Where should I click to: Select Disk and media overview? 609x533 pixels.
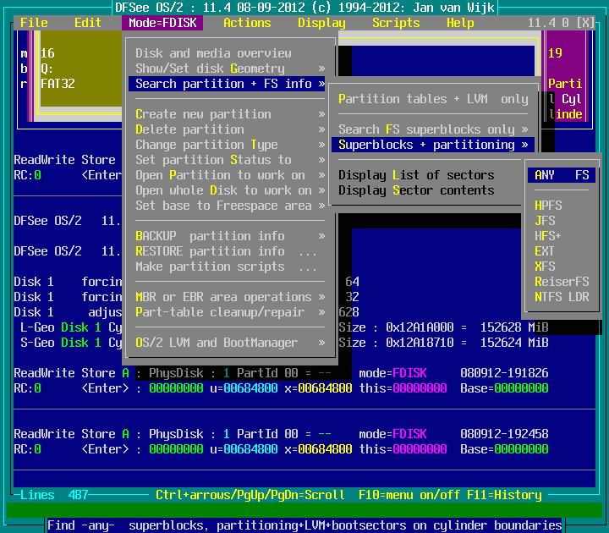[213, 53]
